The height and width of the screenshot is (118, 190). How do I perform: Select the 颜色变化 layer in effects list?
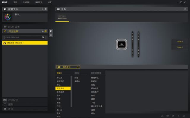click(25, 43)
